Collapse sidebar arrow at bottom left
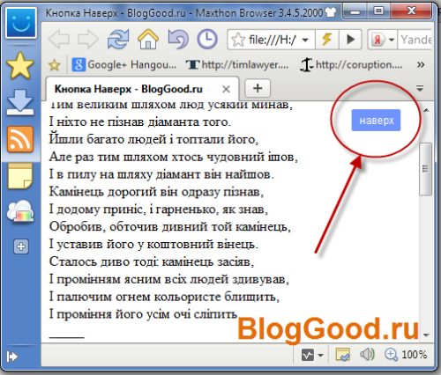 click(x=12, y=357)
